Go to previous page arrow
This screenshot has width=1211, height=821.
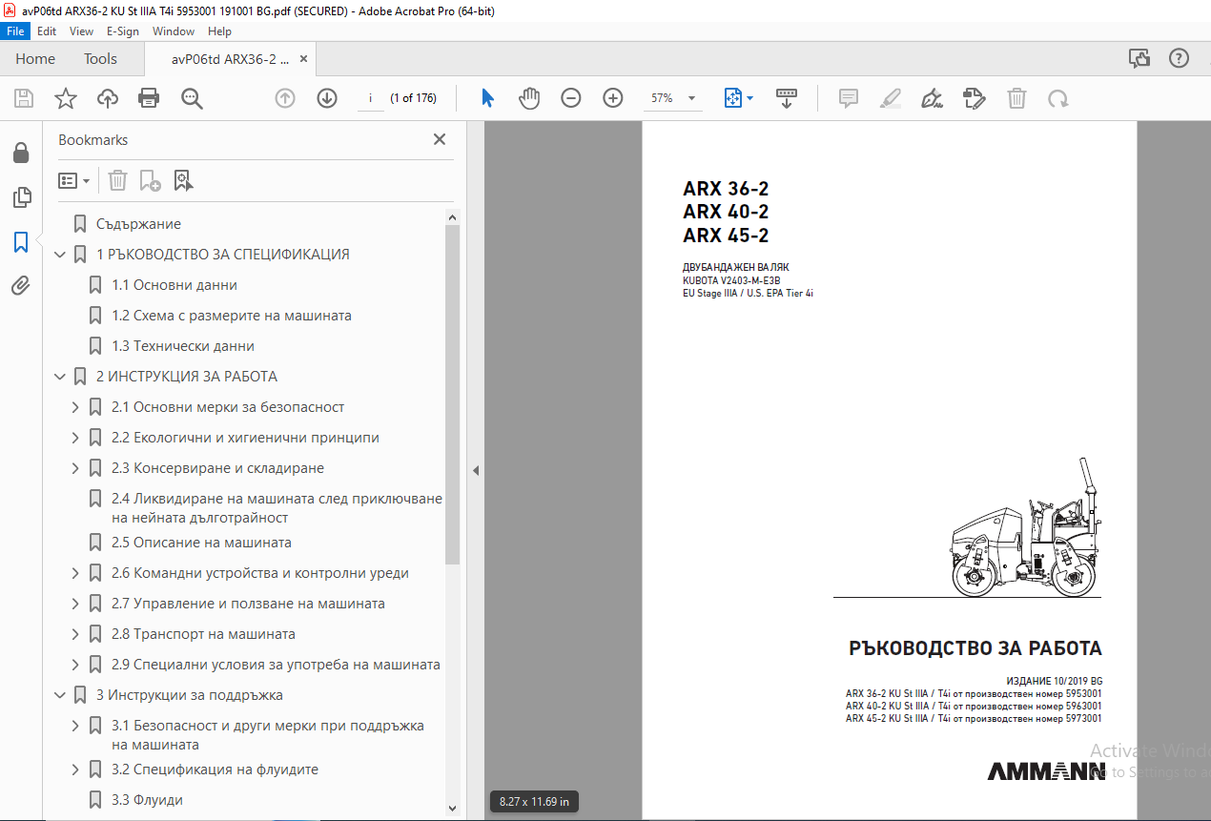tap(284, 98)
